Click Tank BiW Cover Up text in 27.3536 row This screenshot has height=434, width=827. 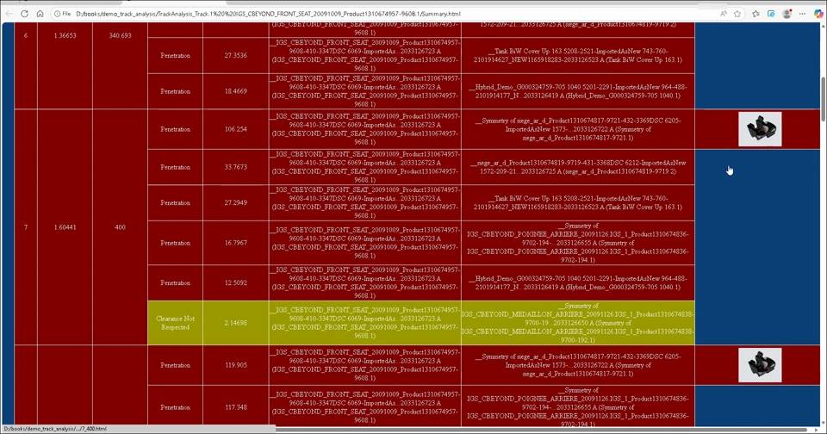(x=577, y=55)
